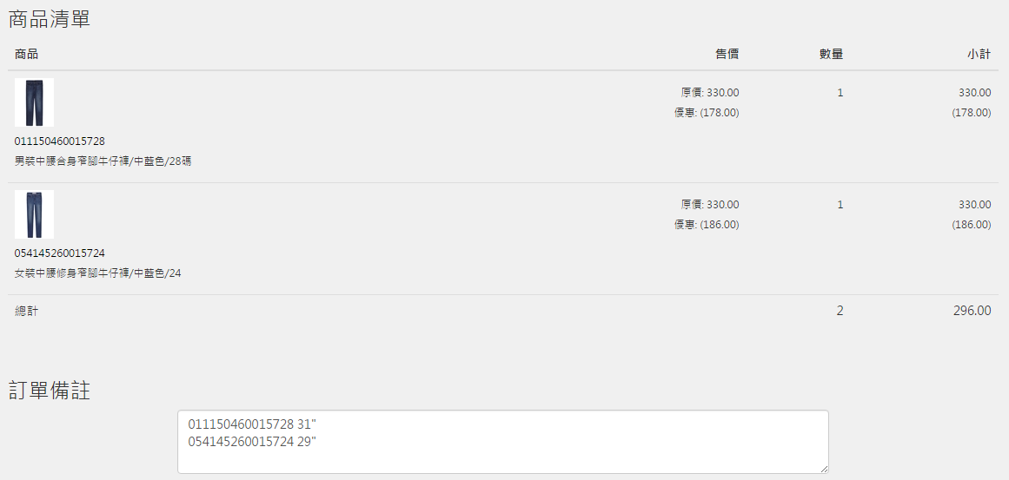This screenshot has height=480, width=1009.
Task: Select product code 054145260015724 in the item list
Action: [60, 253]
